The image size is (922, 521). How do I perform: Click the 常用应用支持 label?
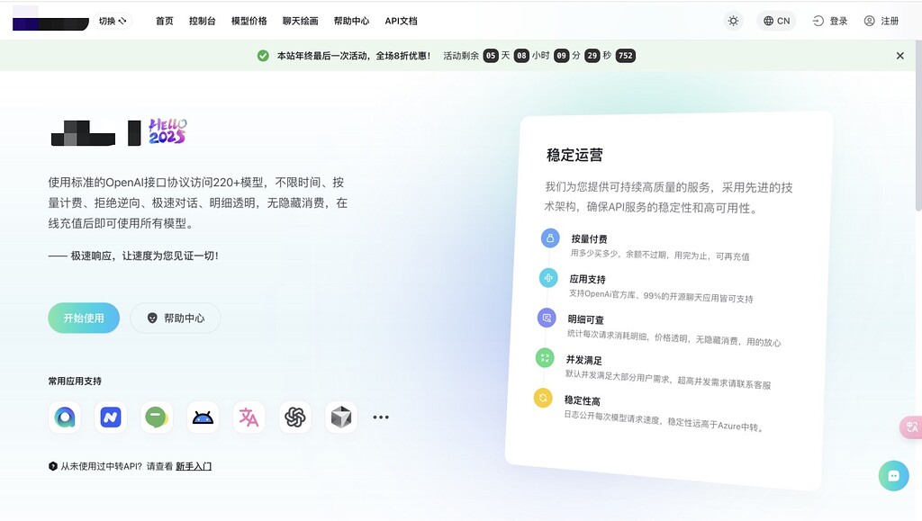(x=75, y=382)
